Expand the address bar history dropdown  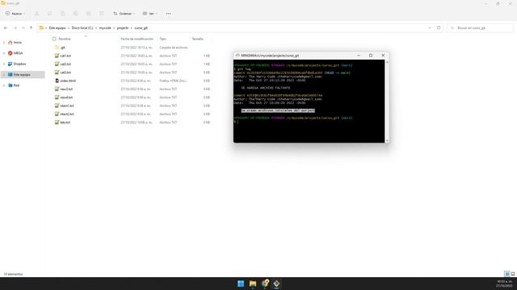[x=430, y=28]
